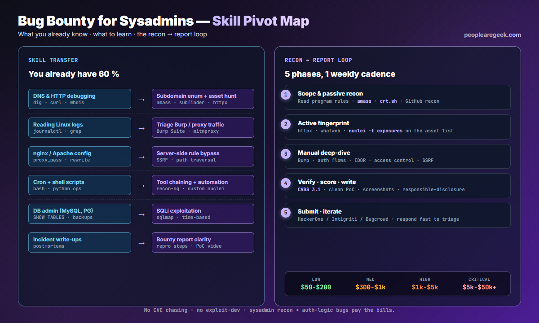
Task: Click the Submit · iterate step
Action: point(398,215)
